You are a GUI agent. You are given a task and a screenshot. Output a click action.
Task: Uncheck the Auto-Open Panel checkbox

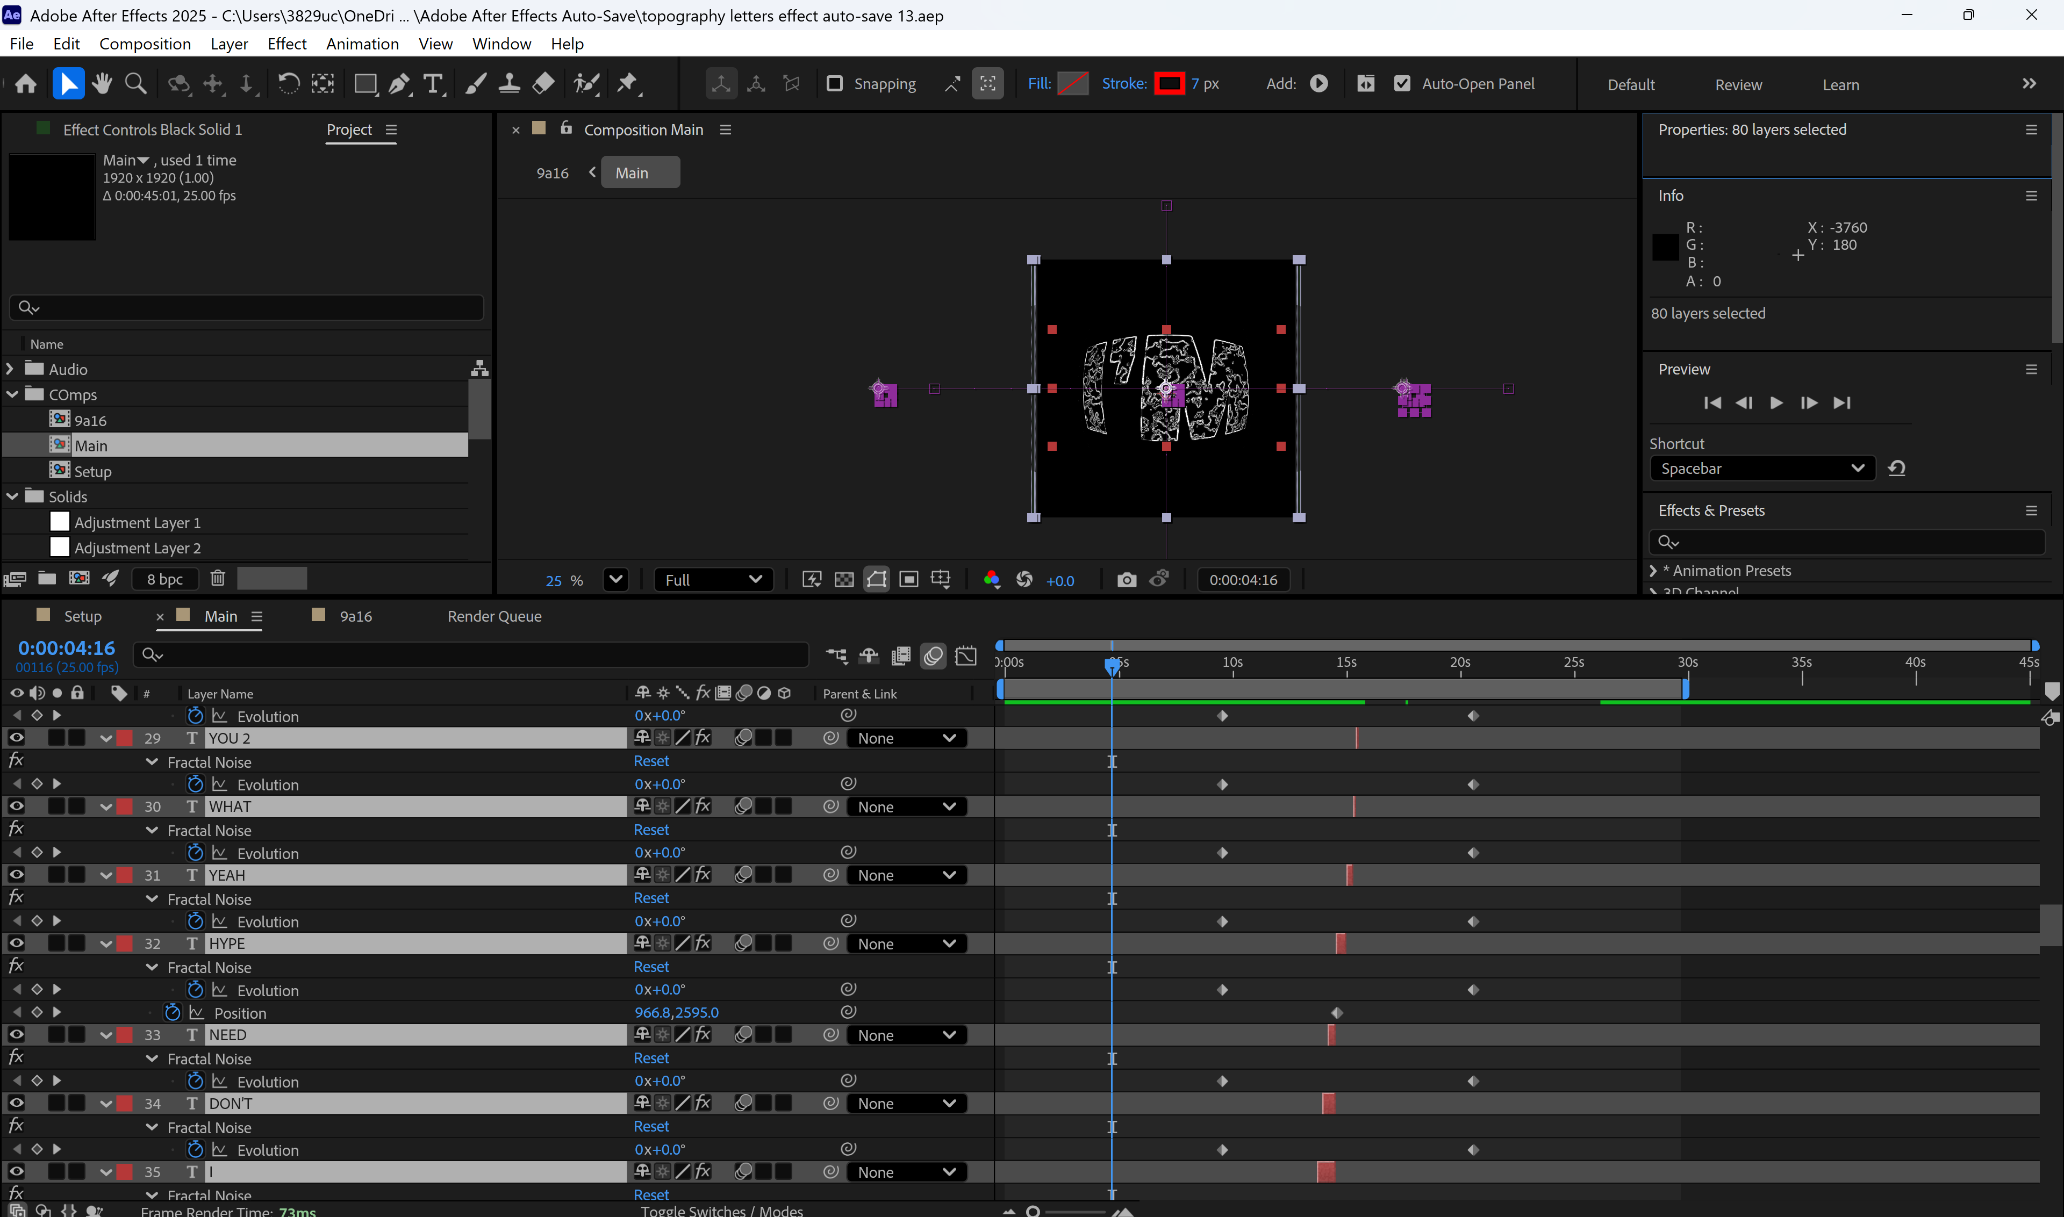tap(1402, 84)
